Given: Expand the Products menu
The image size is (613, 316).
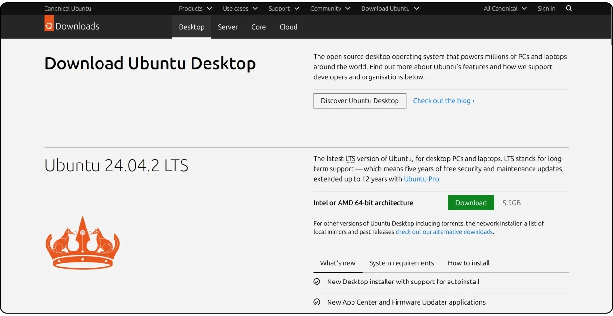Looking at the screenshot, I should click(195, 8).
